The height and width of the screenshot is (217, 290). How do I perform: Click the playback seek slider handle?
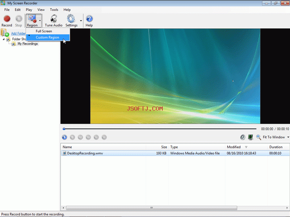[x=64, y=129]
